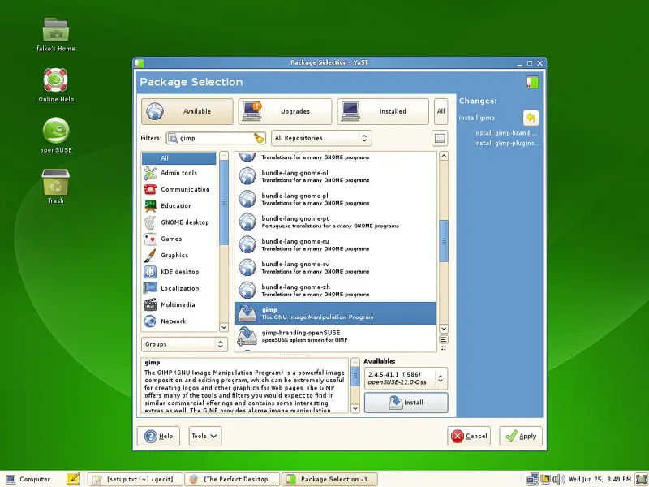Viewport: 649px width, 487px height.
Task: Open Online Help desktop icon
Action: (56, 81)
